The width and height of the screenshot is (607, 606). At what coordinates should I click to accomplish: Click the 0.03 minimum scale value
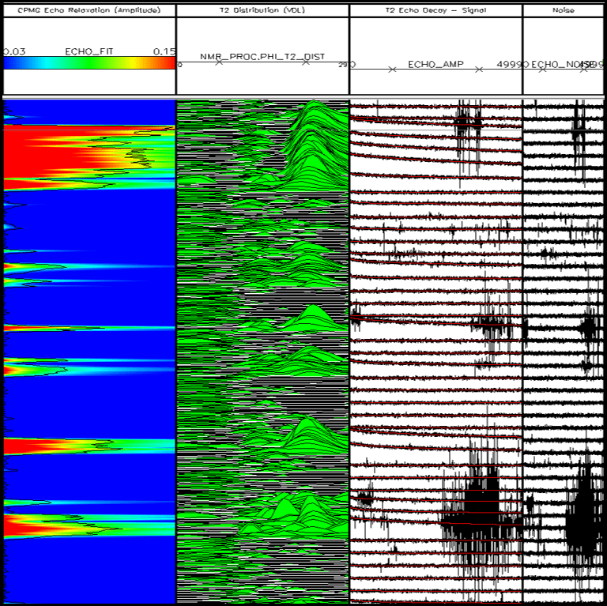15,52
